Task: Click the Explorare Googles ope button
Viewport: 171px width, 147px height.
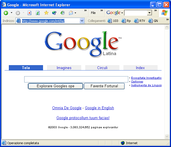Action: 56,86
